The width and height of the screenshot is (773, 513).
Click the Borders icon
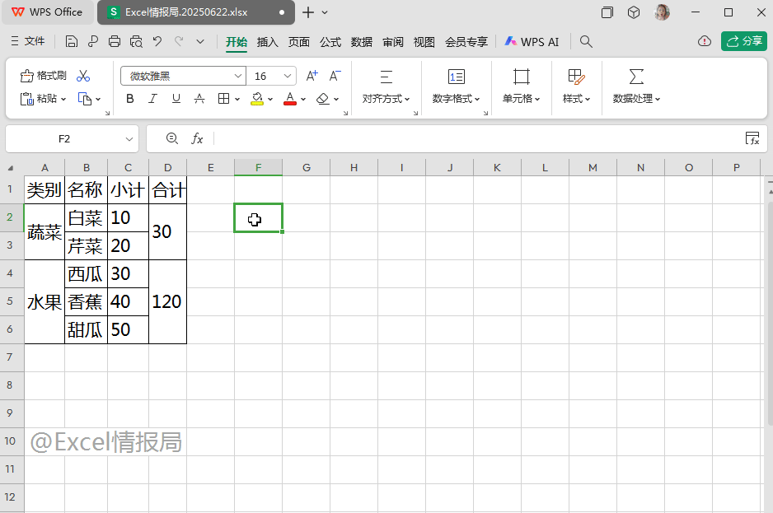tap(224, 99)
